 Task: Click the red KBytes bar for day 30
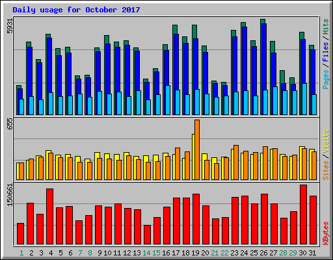303,214
